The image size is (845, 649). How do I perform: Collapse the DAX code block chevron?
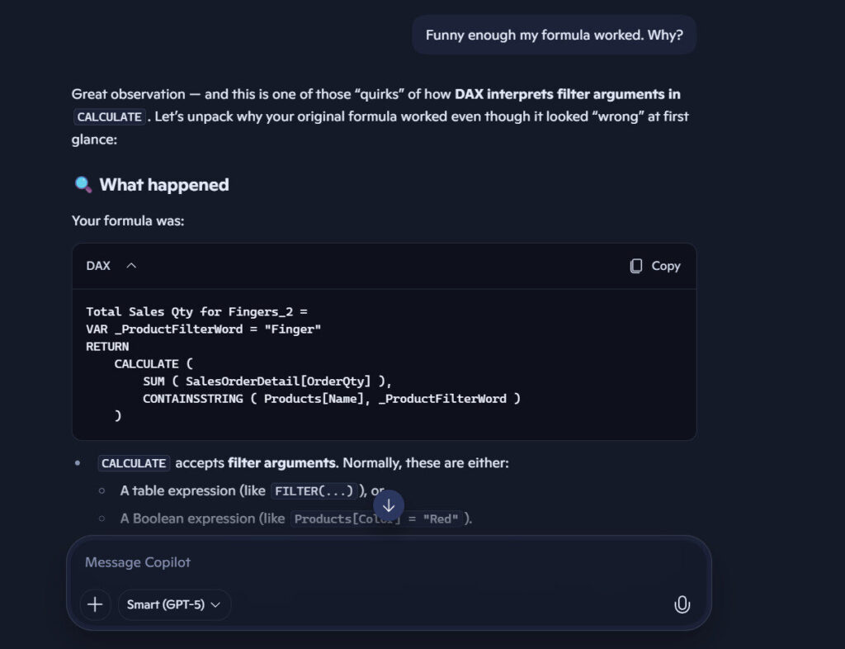click(131, 266)
